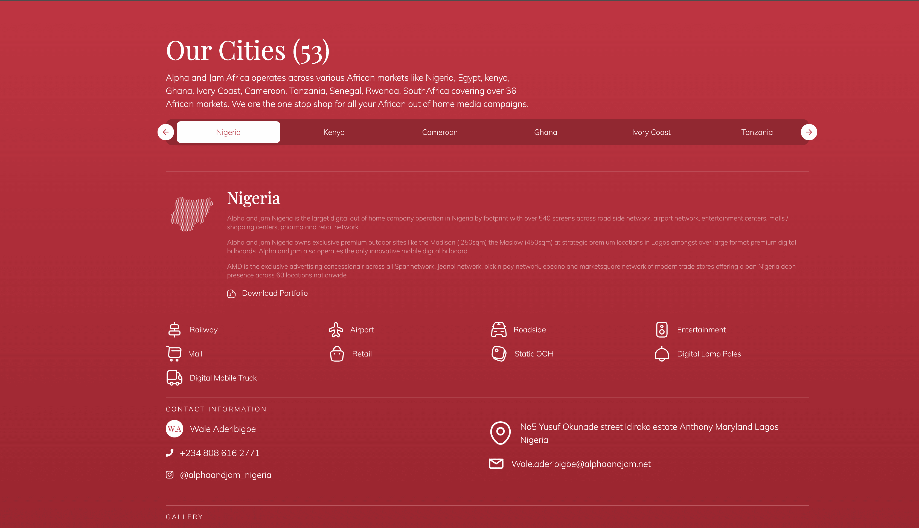
Task: Click the Mall shopping cart icon
Action: click(174, 353)
